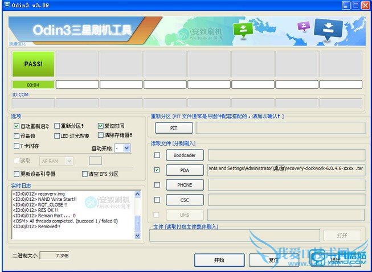This screenshot has height=272, width=372.
Task: Click the large blue download icon in banner
Action: click(328, 29)
